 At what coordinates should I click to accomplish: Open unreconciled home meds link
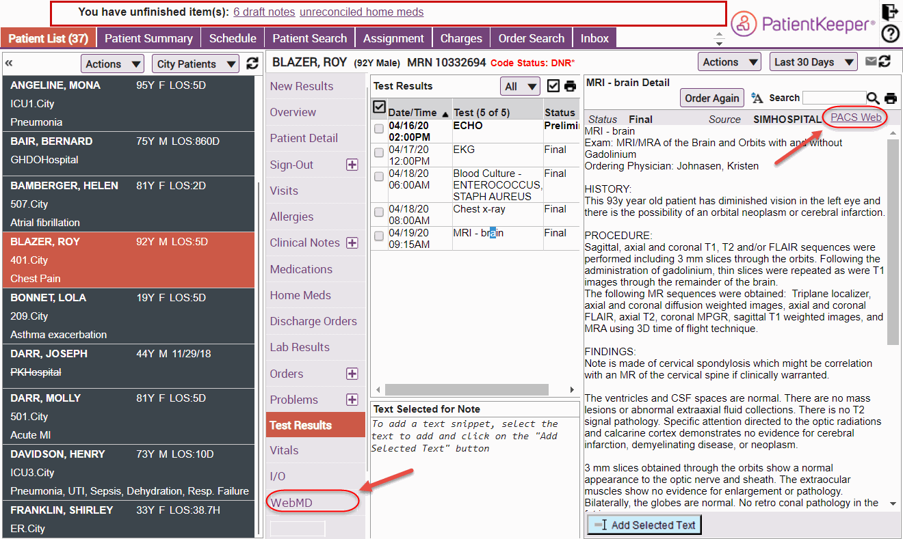pyautogui.click(x=361, y=12)
